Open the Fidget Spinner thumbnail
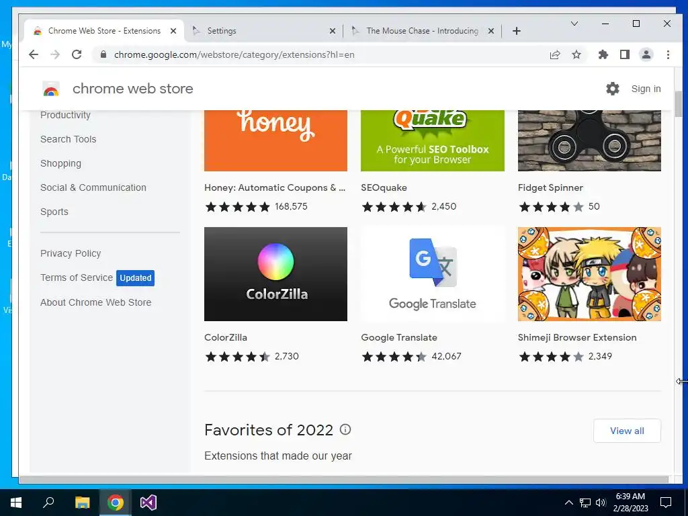This screenshot has height=516, width=688. pyautogui.click(x=589, y=140)
